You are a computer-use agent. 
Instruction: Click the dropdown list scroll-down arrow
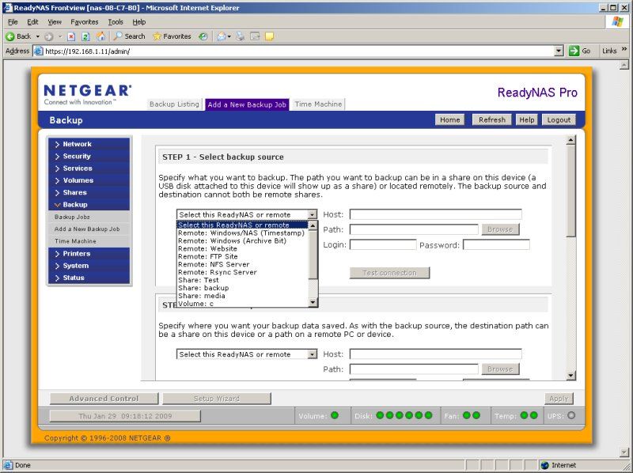(x=313, y=302)
